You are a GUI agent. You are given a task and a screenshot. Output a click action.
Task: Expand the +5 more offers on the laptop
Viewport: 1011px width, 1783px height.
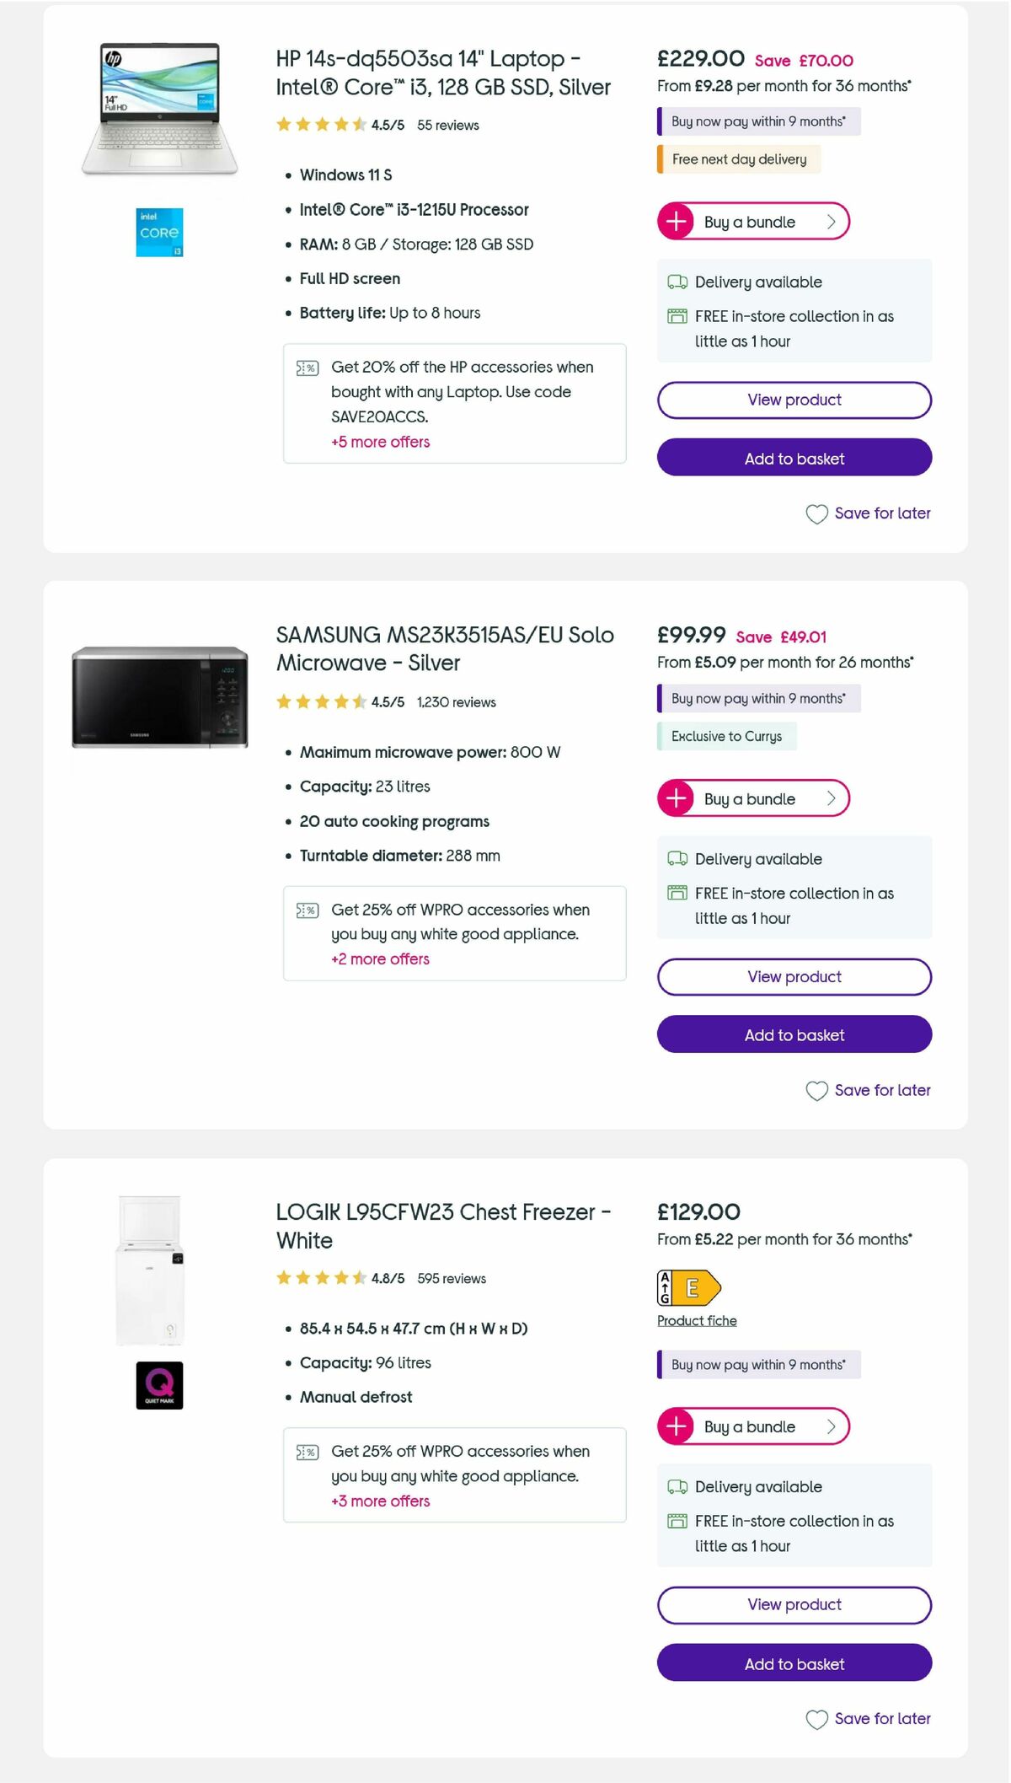pos(380,442)
